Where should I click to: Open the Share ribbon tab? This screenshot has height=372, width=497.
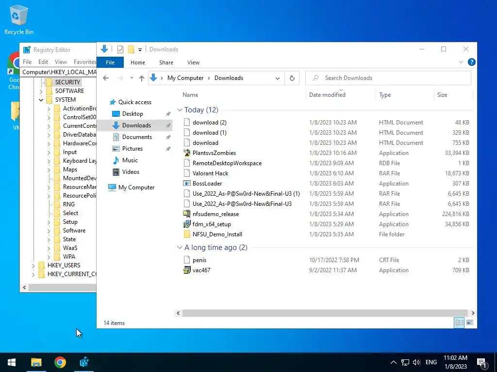pos(166,62)
